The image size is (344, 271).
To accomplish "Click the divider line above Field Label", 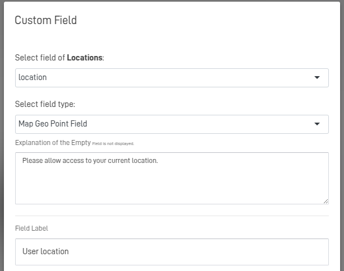I will 171,216.
